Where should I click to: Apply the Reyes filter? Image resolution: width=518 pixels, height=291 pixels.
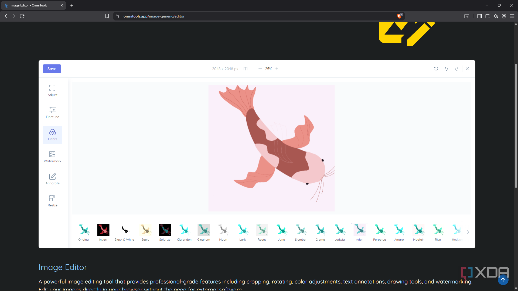tap(262, 232)
